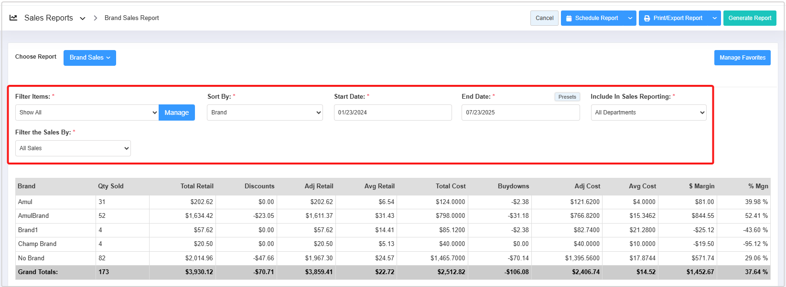Click the Qty Sold column header

pos(111,186)
